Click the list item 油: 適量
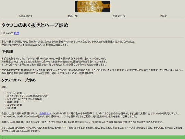185x139 pixels. point(12,108)
